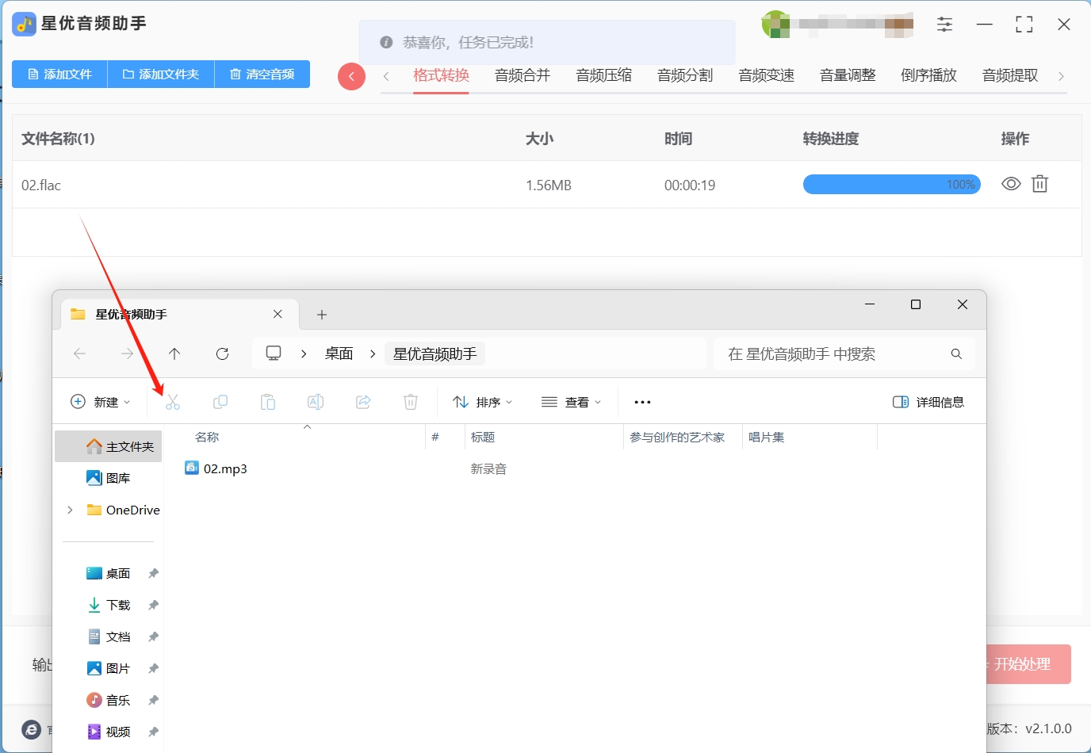The image size is (1091, 753).
Task: Switch to the 音频提取 tab
Action: (1010, 75)
